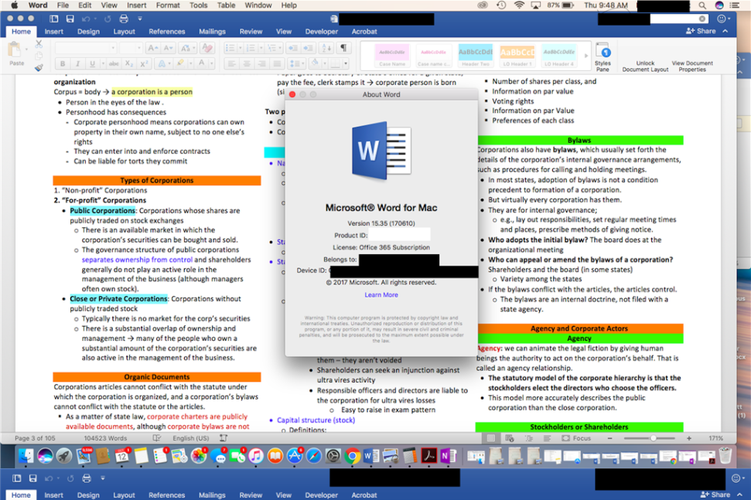
Task: Click the Bullets list icon
Action: (232, 48)
